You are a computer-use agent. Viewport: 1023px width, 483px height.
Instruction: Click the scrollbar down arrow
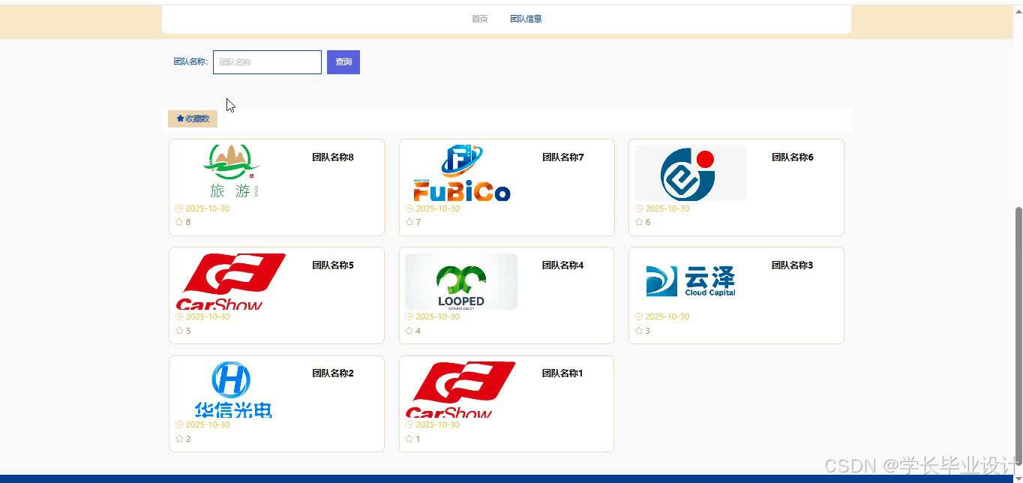coord(1018,478)
